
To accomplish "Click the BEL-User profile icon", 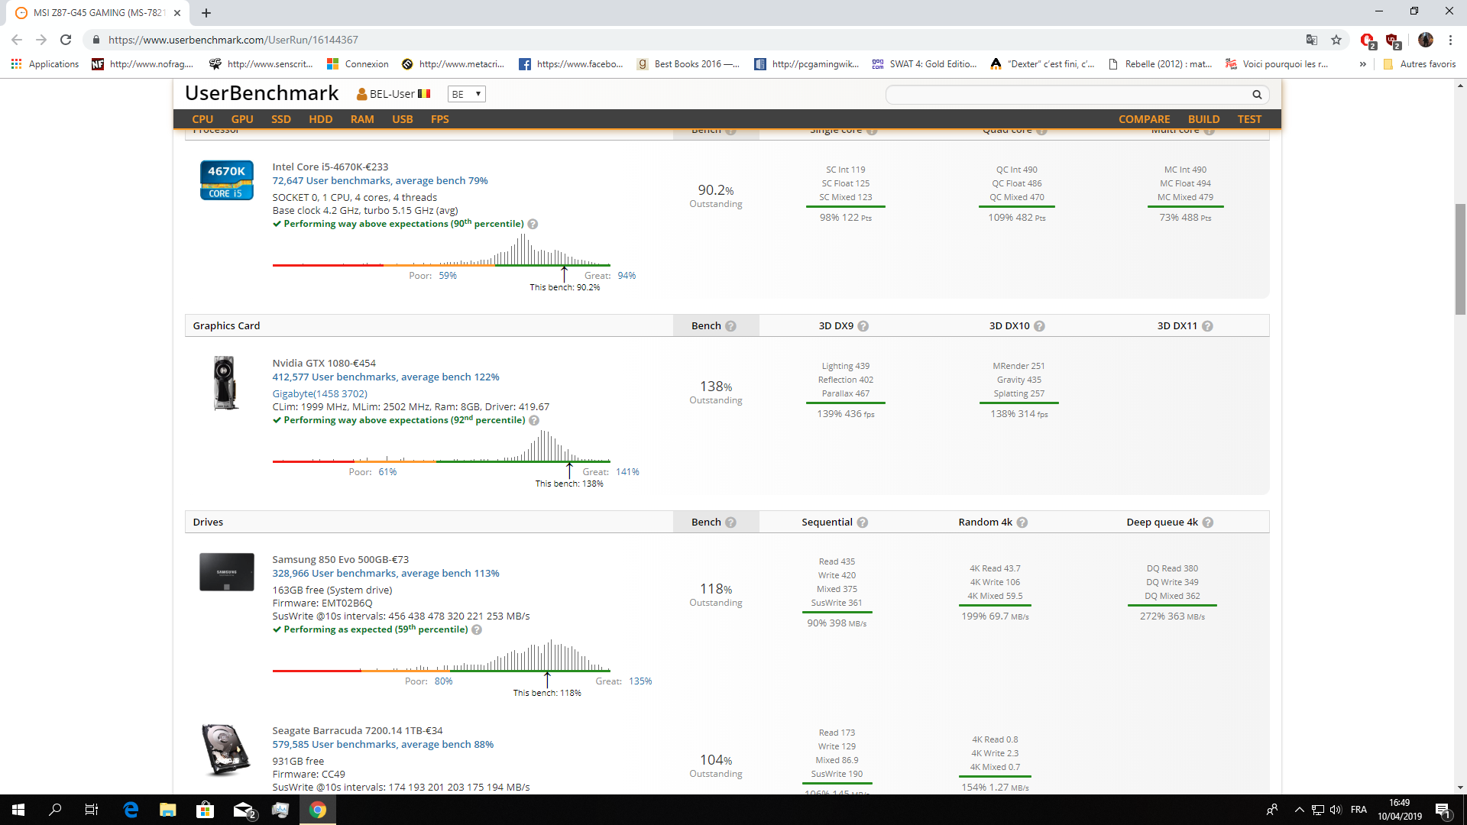I will [362, 94].
